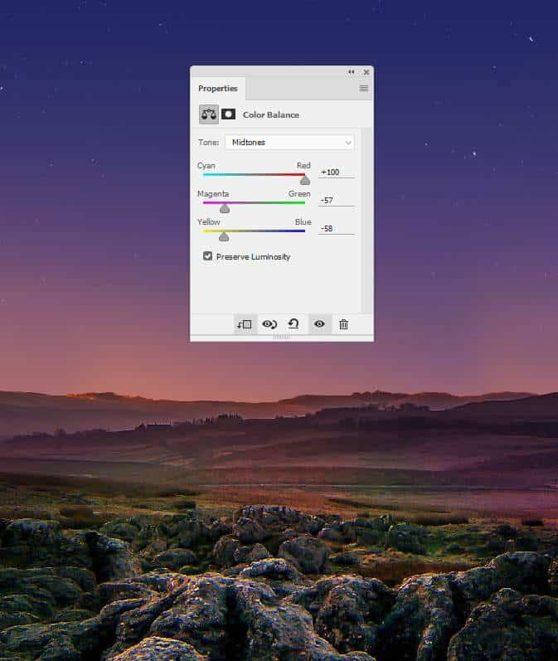Click the Color Balance adjustment scales icon
The image size is (558, 661).
(209, 114)
